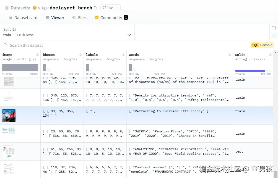The width and height of the screenshot is (278, 178).
Task: Click the search magnifier icon
Action: coord(6,45)
